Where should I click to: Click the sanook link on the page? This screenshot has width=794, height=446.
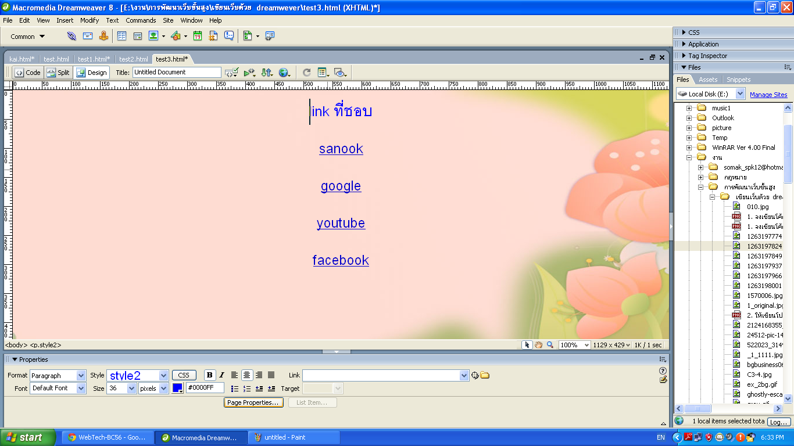pyautogui.click(x=341, y=149)
